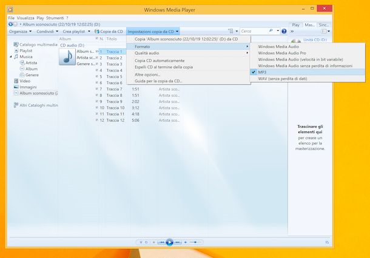The height and width of the screenshot is (258, 370).
Task: Open the File menu
Action: click(x=11, y=18)
